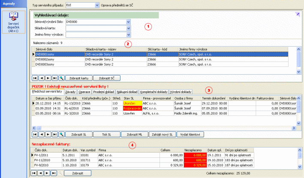Expand the Typ servisního případu dropdown
Image resolution: width=304 pixels, height=178 pixels.
96,5
